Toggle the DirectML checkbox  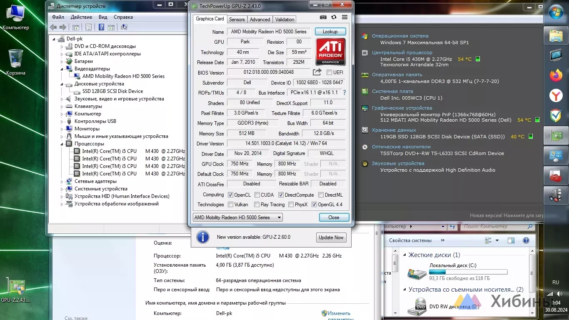click(x=321, y=195)
